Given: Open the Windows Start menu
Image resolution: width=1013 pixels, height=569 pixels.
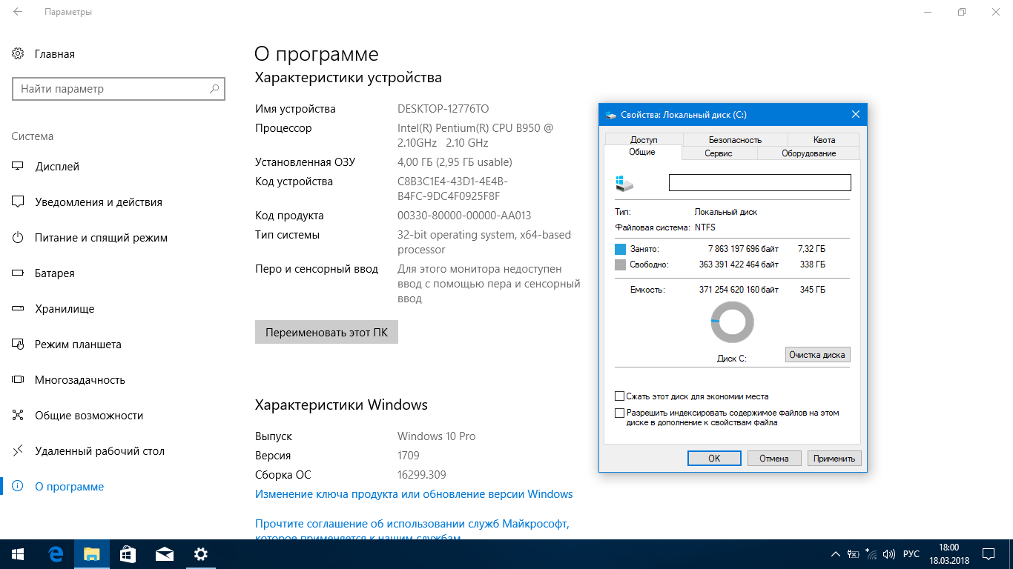Looking at the screenshot, I should [x=18, y=554].
